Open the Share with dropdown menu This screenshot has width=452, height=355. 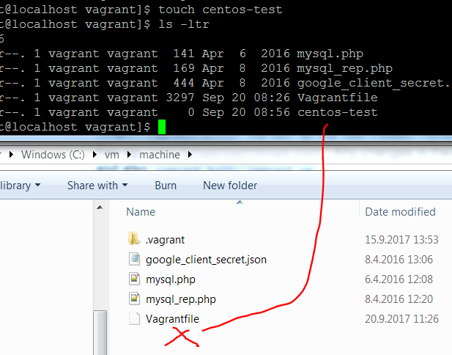point(97,186)
